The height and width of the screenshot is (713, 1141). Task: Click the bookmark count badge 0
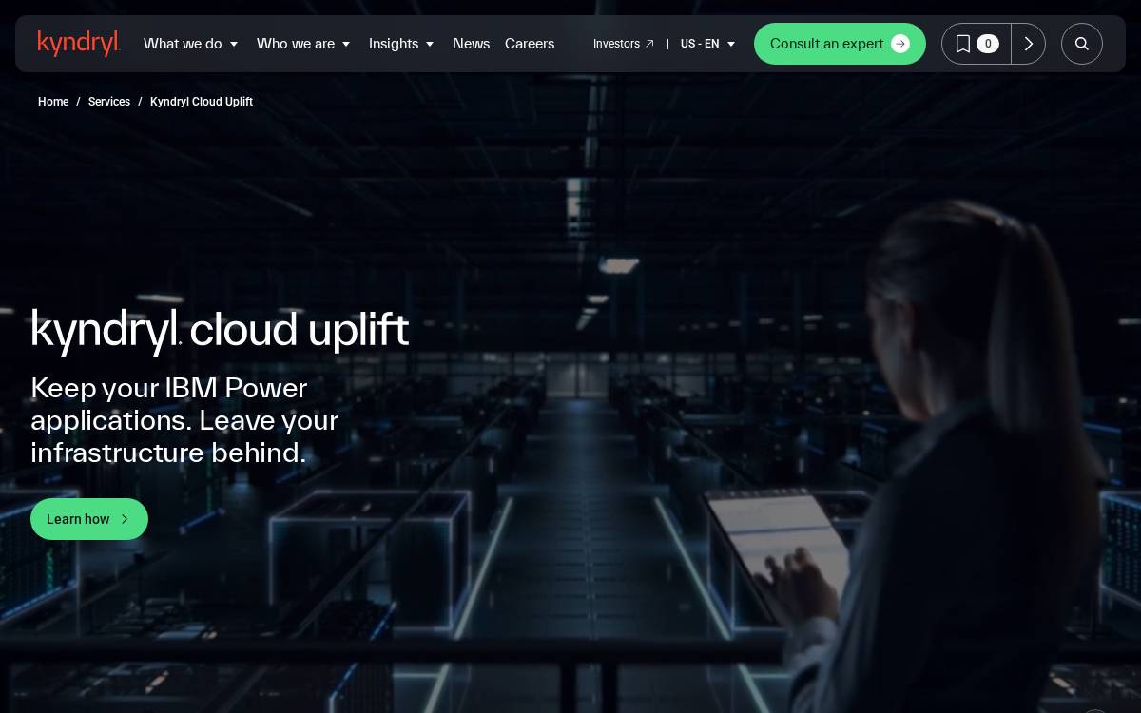click(x=988, y=44)
